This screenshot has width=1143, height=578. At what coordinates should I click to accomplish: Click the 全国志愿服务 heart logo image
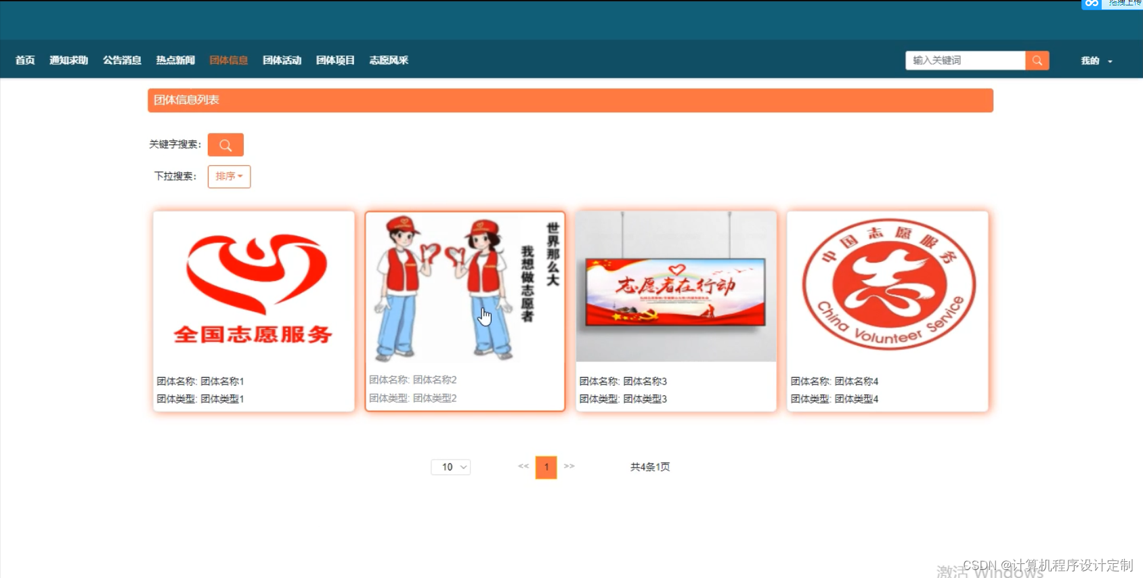[x=254, y=288]
